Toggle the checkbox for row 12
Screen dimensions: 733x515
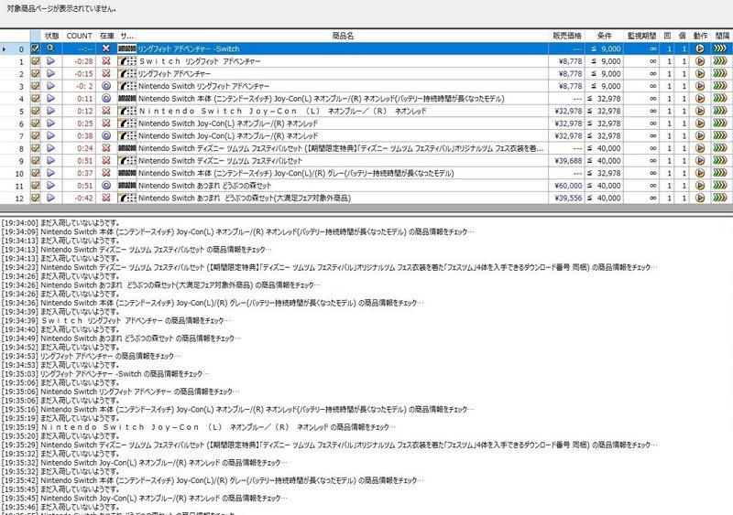pyautogui.click(x=36, y=198)
